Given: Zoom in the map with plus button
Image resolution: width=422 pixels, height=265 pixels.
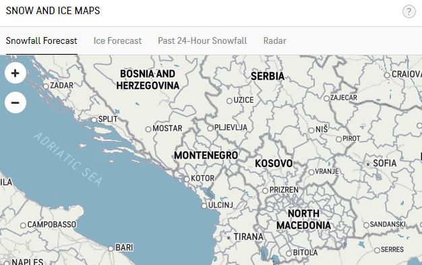Looking at the screenshot, I should click(16, 73).
